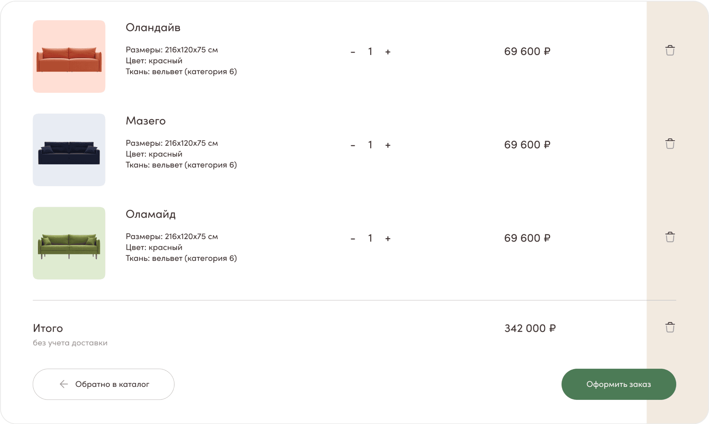View the green Оламайд sofa picture
The height and width of the screenshot is (424, 709).
(x=69, y=243)
